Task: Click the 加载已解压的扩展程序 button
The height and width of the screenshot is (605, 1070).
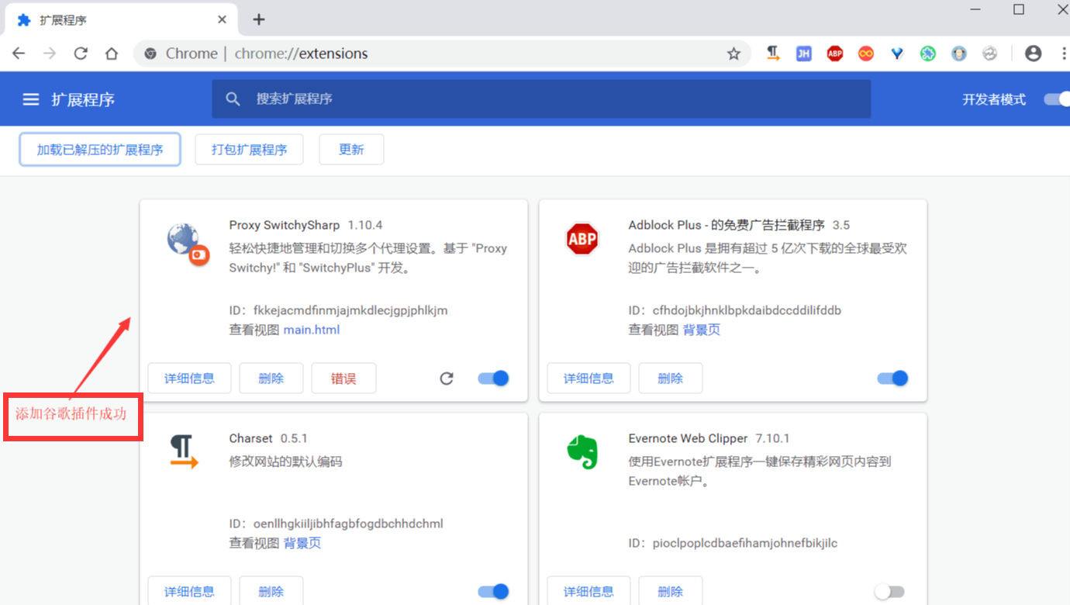Action: point(100,150)
